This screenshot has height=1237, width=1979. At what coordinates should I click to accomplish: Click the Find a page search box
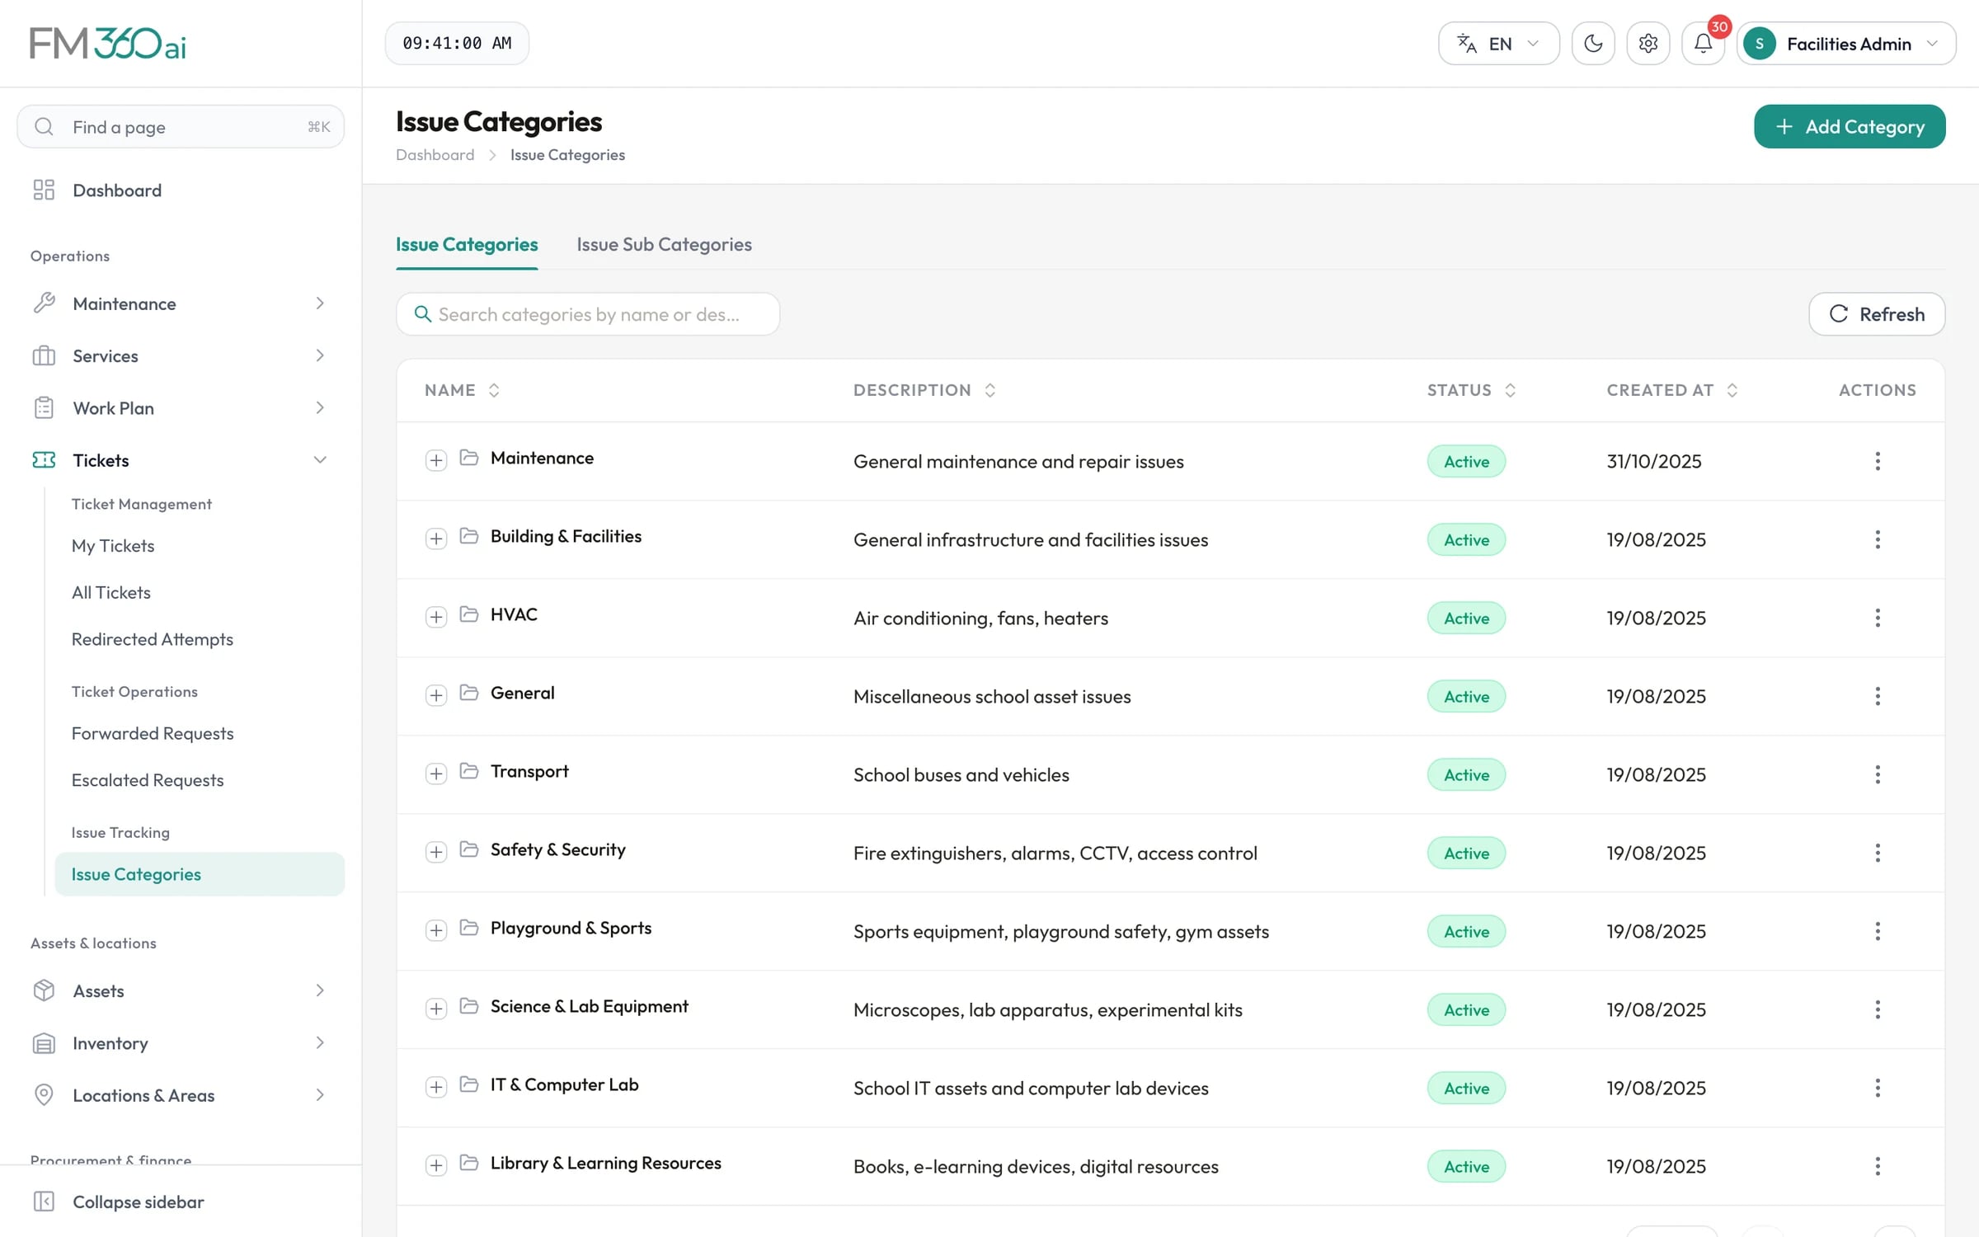tap(181, 126)
